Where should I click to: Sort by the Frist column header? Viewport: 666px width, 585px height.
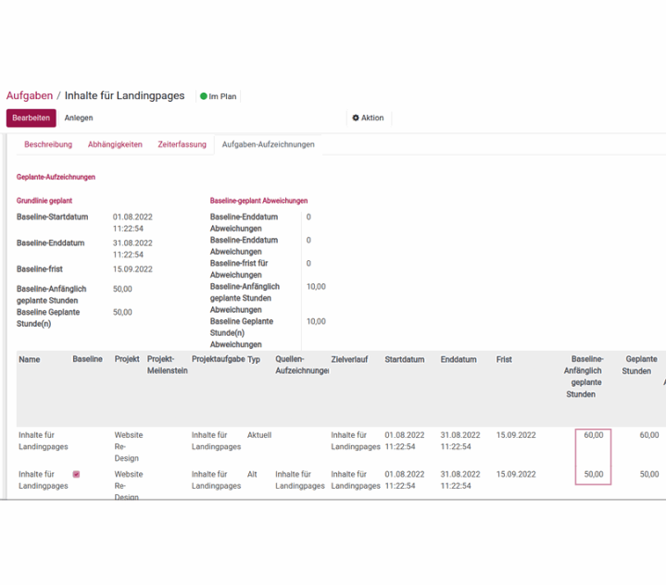(x=504, y=359)
